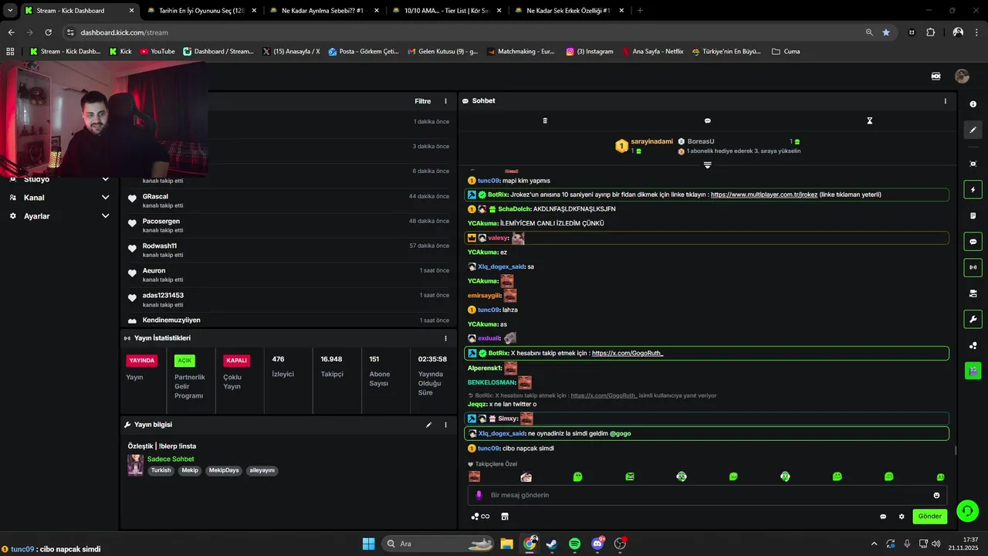Click the speech bubble icon in chat toolbar
This screenshot has height=556, width=988.
707,120
